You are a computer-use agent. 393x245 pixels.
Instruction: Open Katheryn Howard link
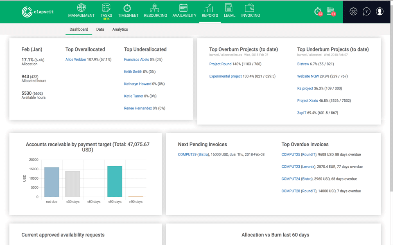[138, 84]
